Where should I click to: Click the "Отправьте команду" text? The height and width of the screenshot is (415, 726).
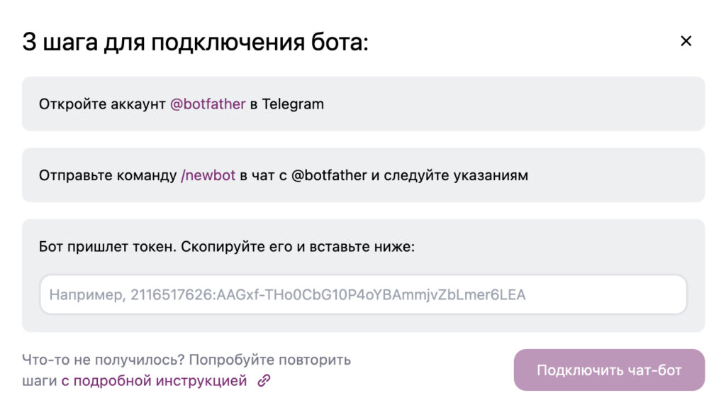(108, 175)
